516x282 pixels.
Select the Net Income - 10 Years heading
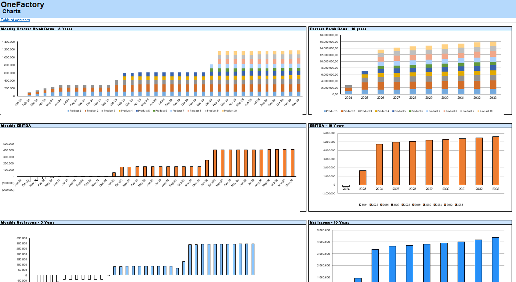330,222
